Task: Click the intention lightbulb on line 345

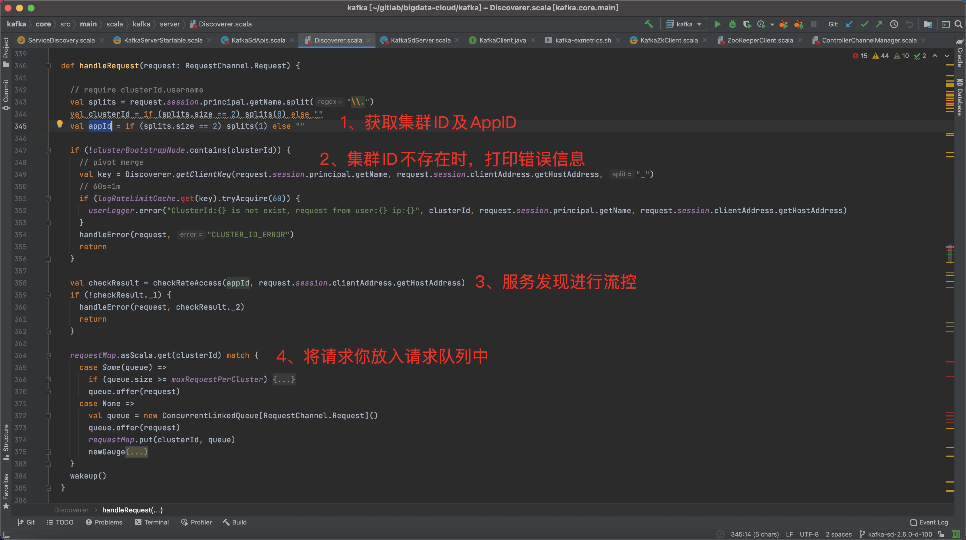Action: pos(60,124)
